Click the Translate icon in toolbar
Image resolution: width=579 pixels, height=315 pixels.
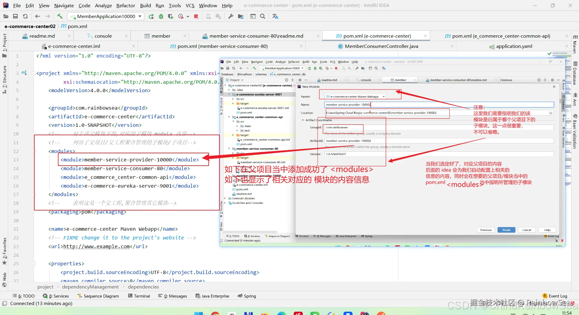(275, 16)
